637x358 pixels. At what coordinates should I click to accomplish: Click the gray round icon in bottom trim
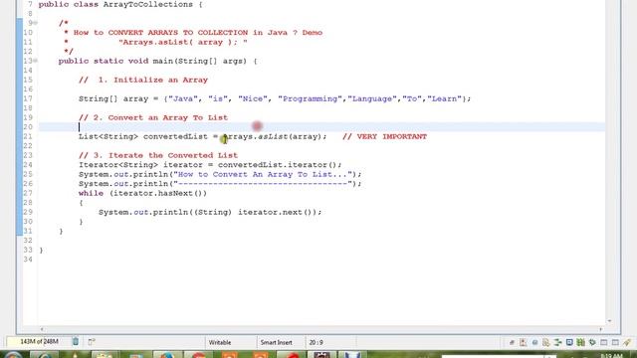pos(534,342)
